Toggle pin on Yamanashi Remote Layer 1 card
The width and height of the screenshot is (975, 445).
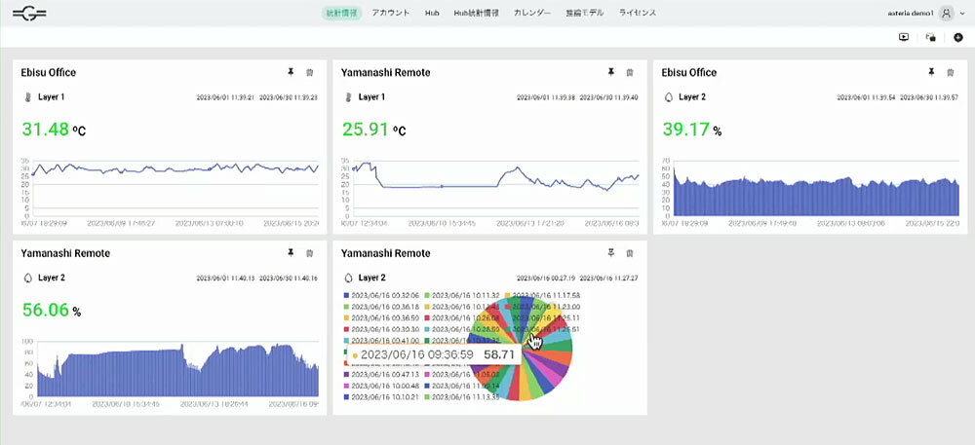coord(610,72)
